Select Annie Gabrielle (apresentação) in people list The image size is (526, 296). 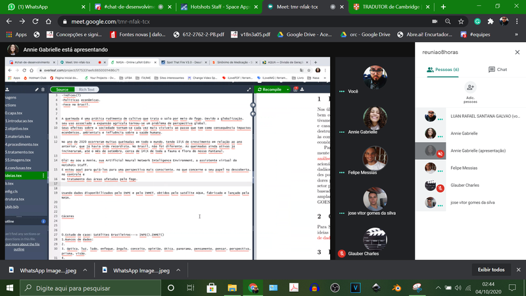[x=471, y=151]
